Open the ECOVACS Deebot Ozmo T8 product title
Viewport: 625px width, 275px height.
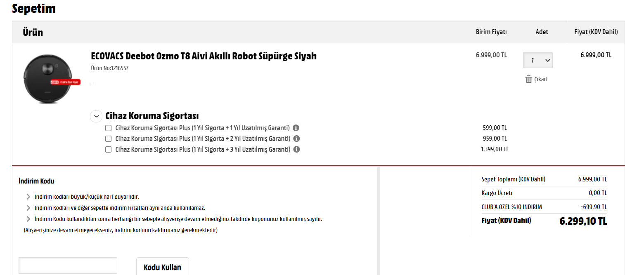point(204,56)
